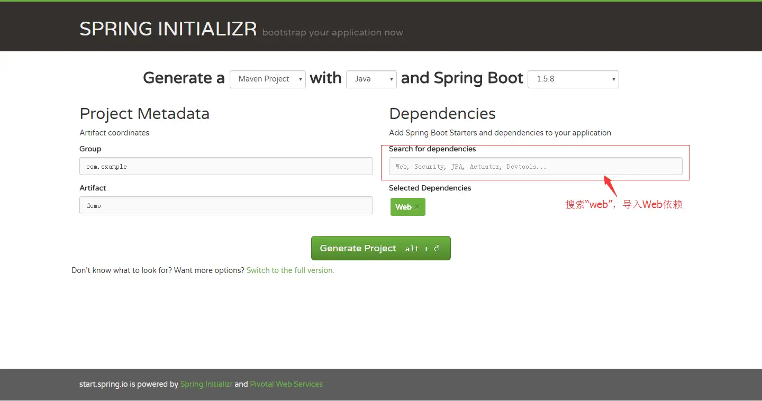Screen dimensions: 762x401
Task: Click the Dependencies section heading
Action: click(x=442, y=114)
